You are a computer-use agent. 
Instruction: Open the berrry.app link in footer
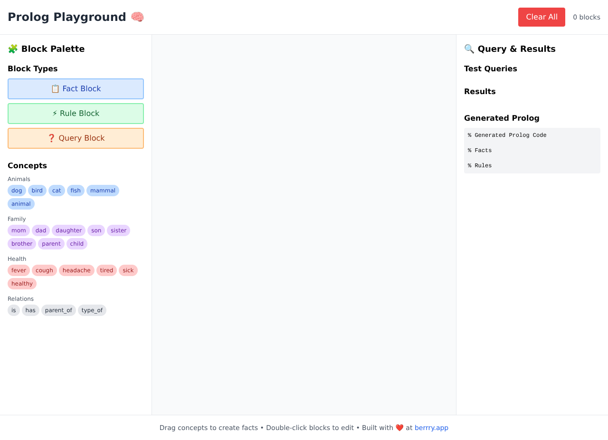pos(431,428)
